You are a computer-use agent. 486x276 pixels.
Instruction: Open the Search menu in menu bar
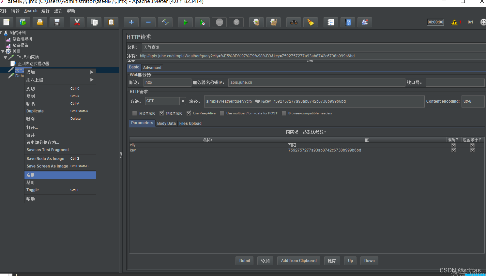click(31, 11)
